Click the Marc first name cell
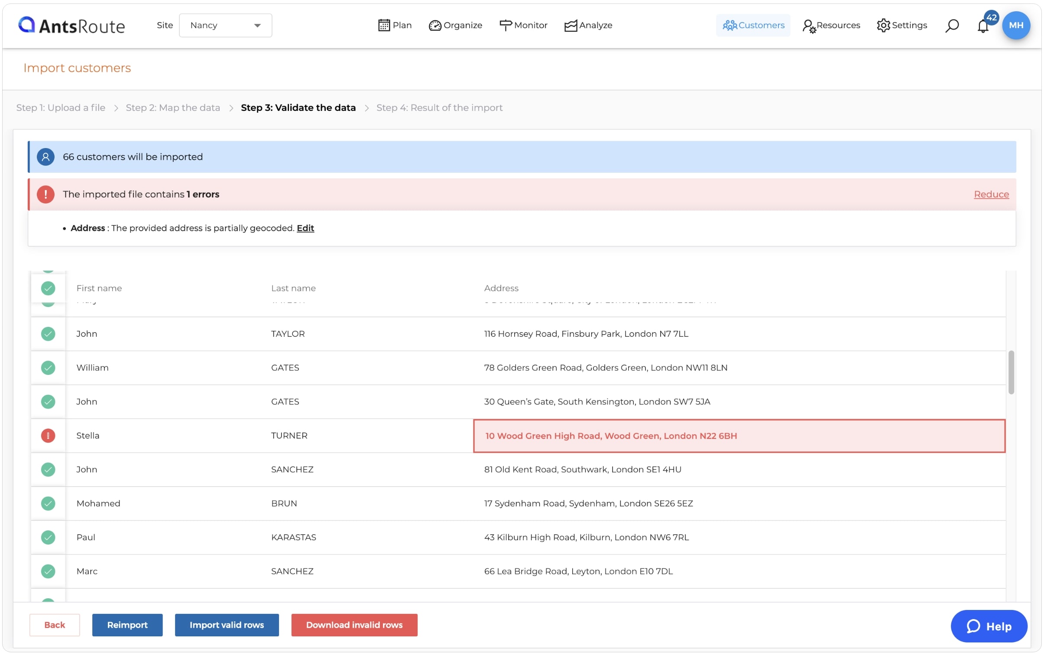 87,571
